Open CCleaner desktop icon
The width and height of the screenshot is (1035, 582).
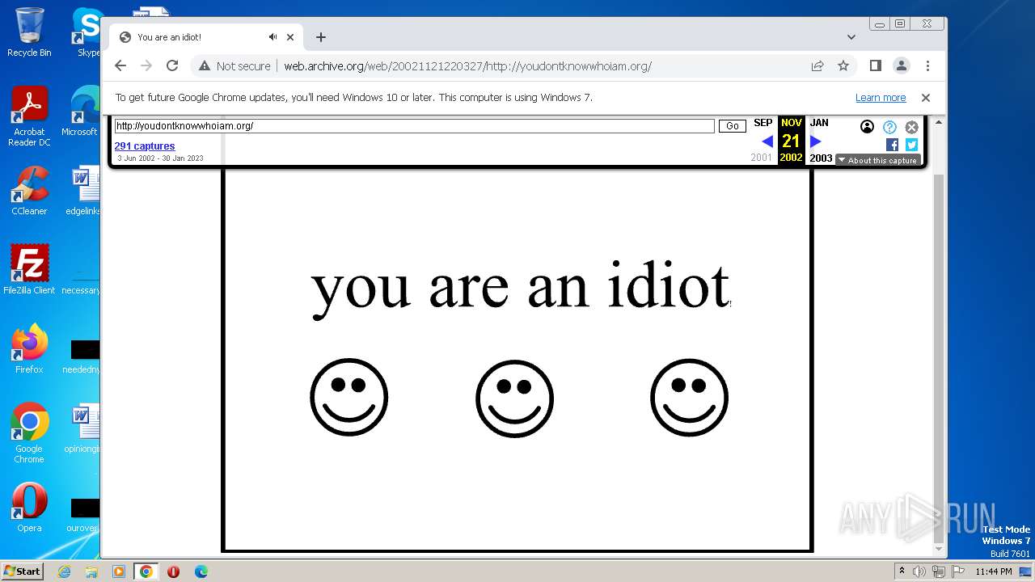pyautogui.click(x=29, y=191)
